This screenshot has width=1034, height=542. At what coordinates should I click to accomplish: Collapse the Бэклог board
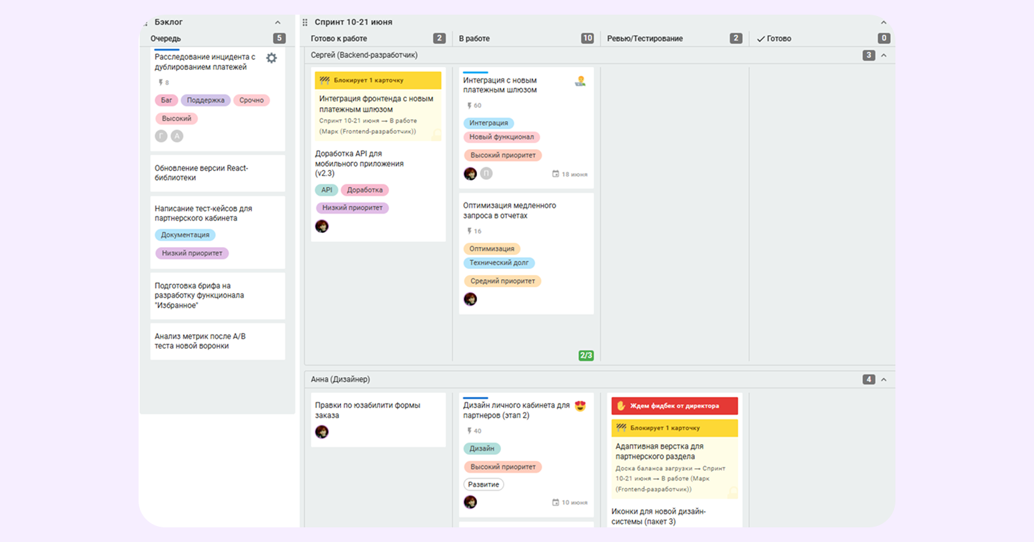click(x=278, y=23)
